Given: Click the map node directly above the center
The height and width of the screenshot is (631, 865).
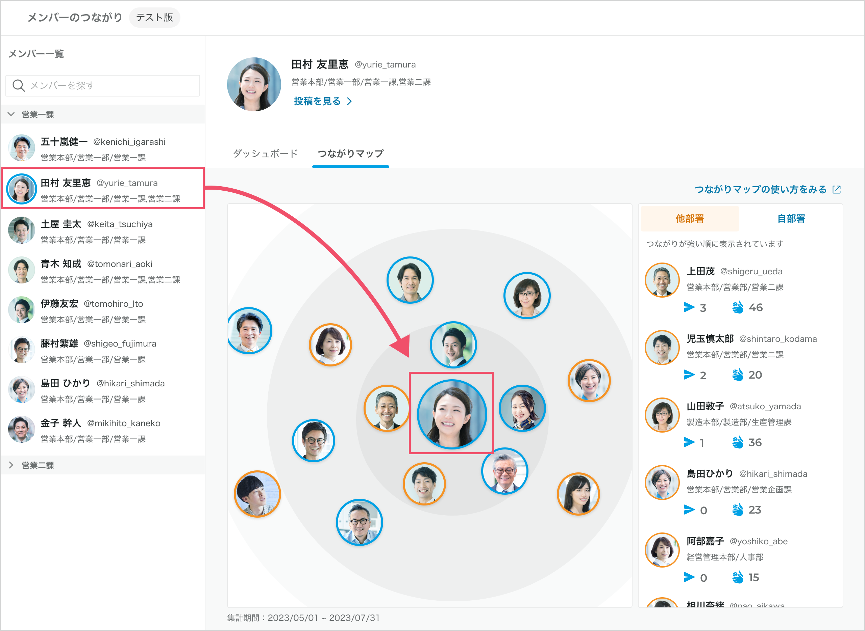Looking at the screenshot, I should click(x=453, y=345).
